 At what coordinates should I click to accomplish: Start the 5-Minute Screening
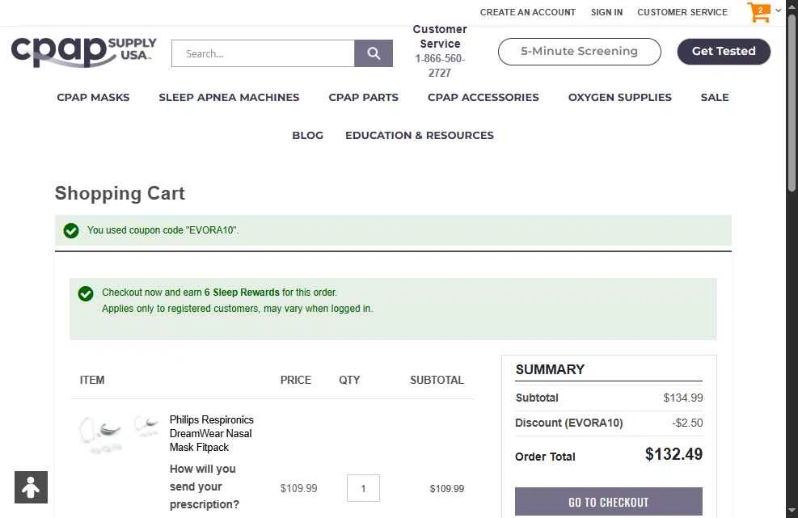click(579, 52)
